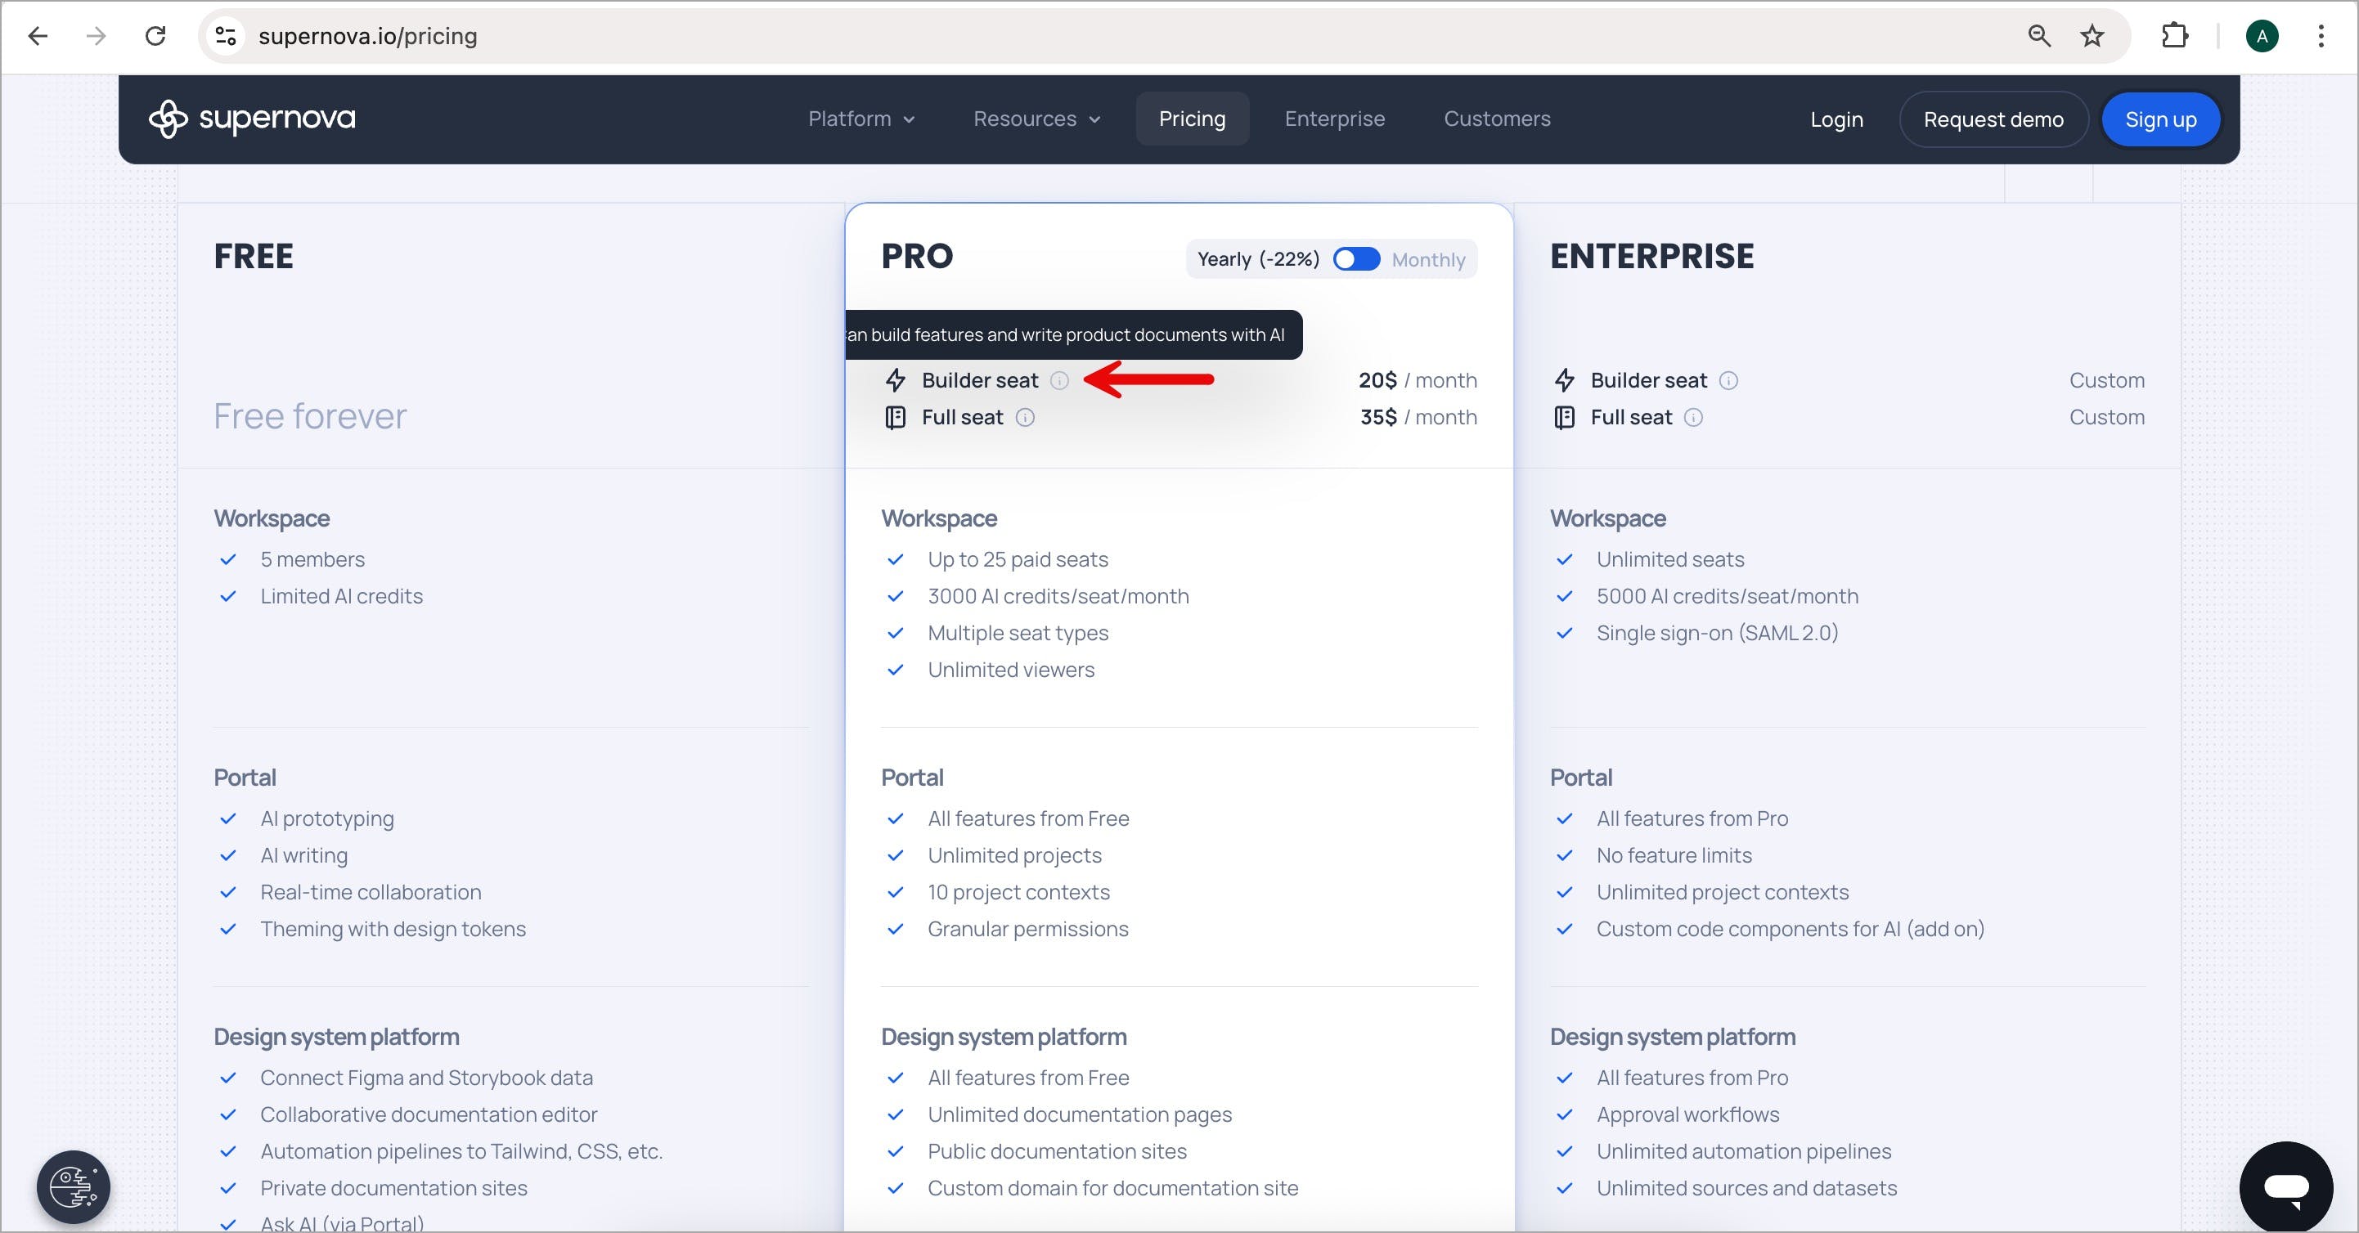Open Chrome three-dot menu

pos(2321,37)
